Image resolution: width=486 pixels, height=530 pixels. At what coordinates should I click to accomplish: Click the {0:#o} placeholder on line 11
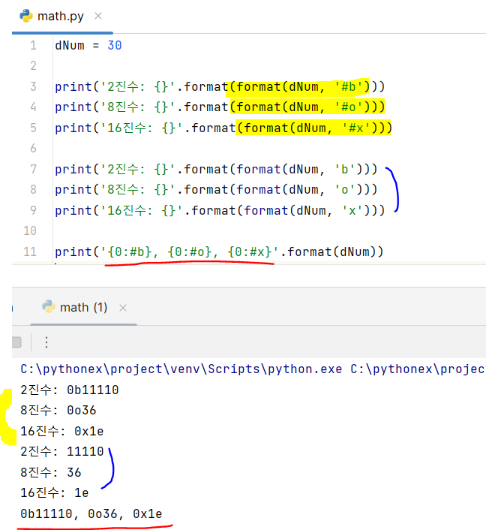190,252
